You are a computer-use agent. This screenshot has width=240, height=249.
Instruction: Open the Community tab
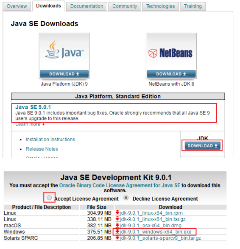(x=125, y=6)
